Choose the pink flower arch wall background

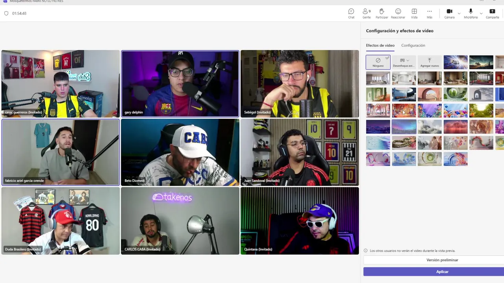pyautogui.click(x=481, y=143)
